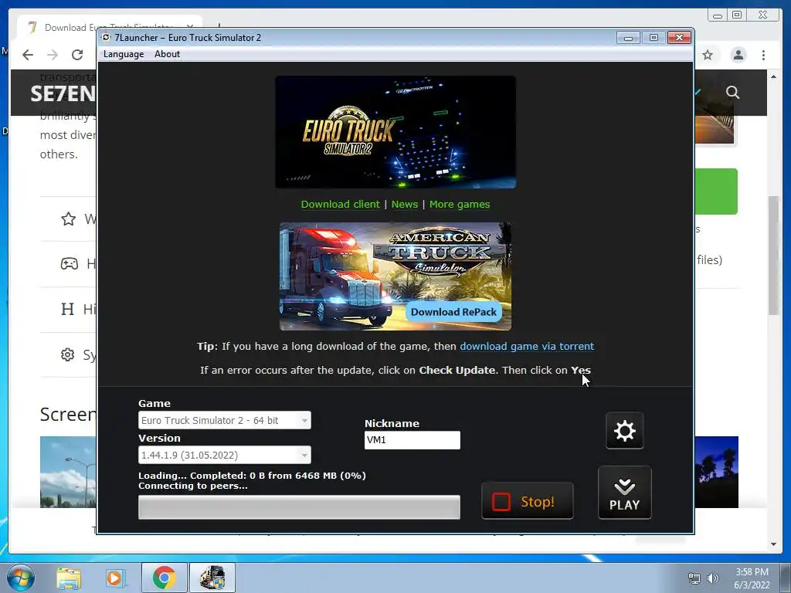Open the More games link
The image size is (791, 593).
(460, 204)
